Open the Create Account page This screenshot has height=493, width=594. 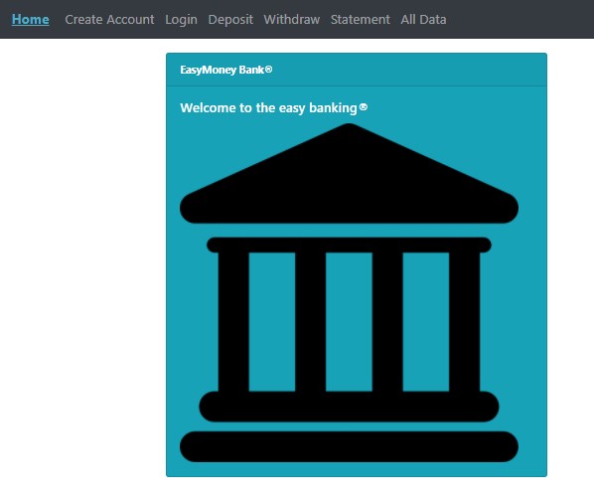(x=109, y=19)
